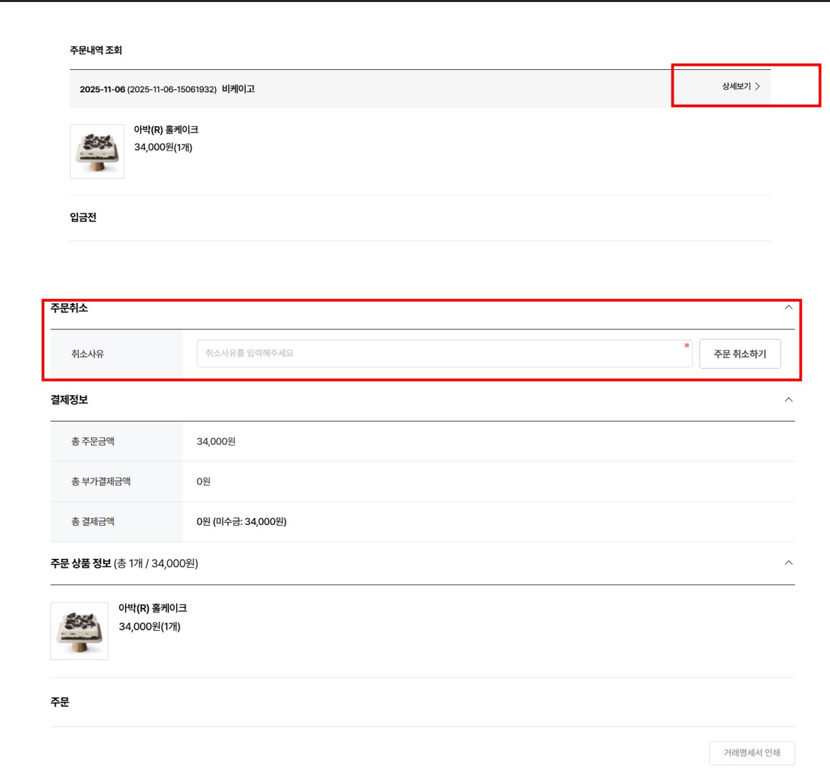Viewport: 830px width, 781px height.
Task: Click the chevron arrow beside 상세보기
Action: click(x=757, y=86)
